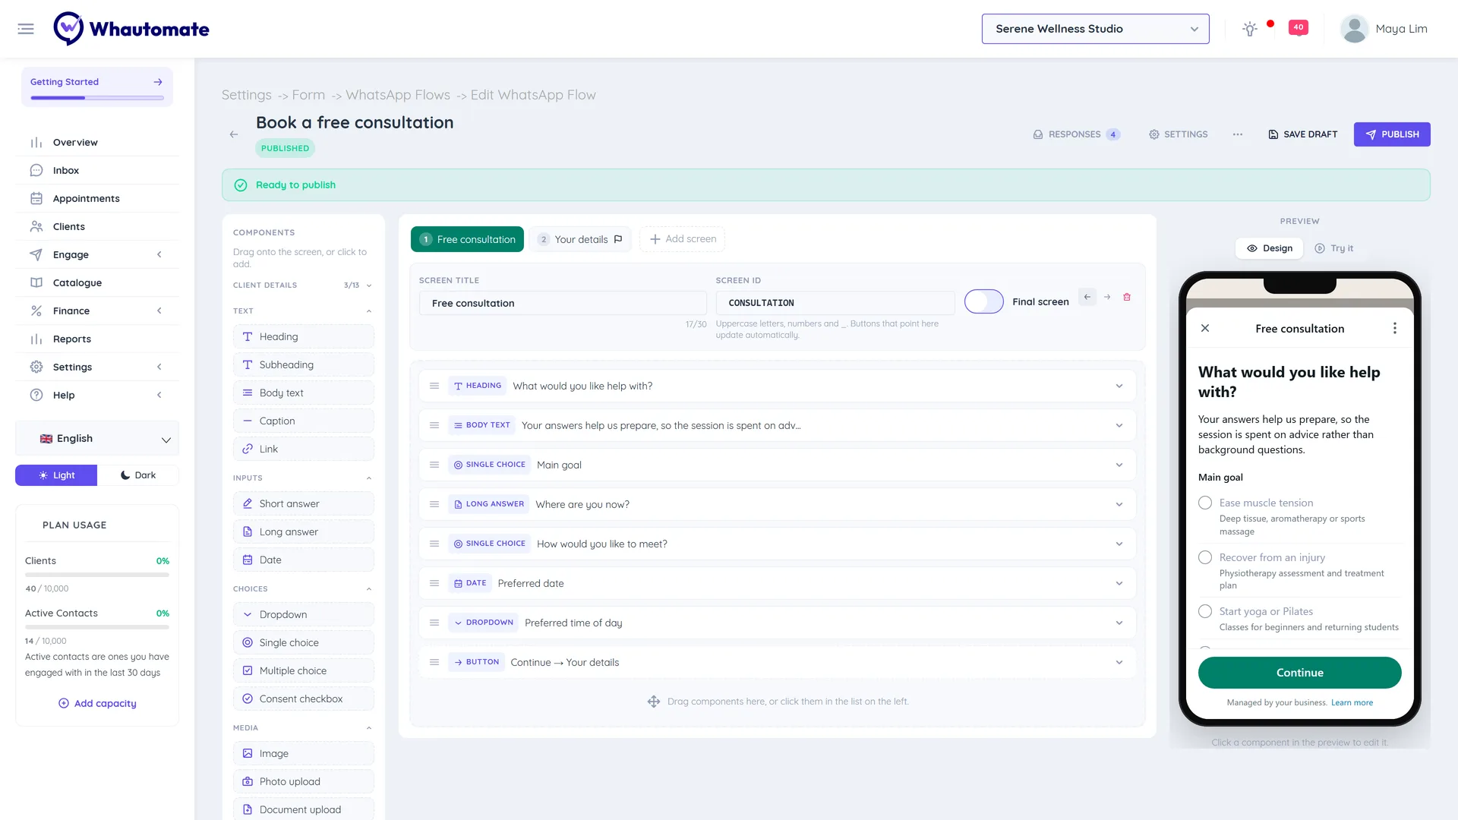Add the Consent checkbox component
This screenshot has height=820, width=1458.
304,699
